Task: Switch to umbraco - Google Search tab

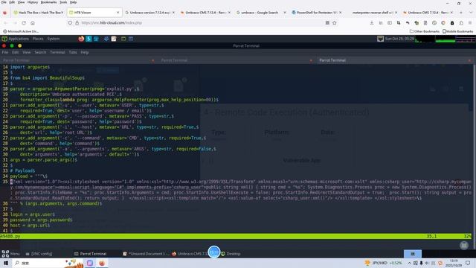Action: click(260, 13)
